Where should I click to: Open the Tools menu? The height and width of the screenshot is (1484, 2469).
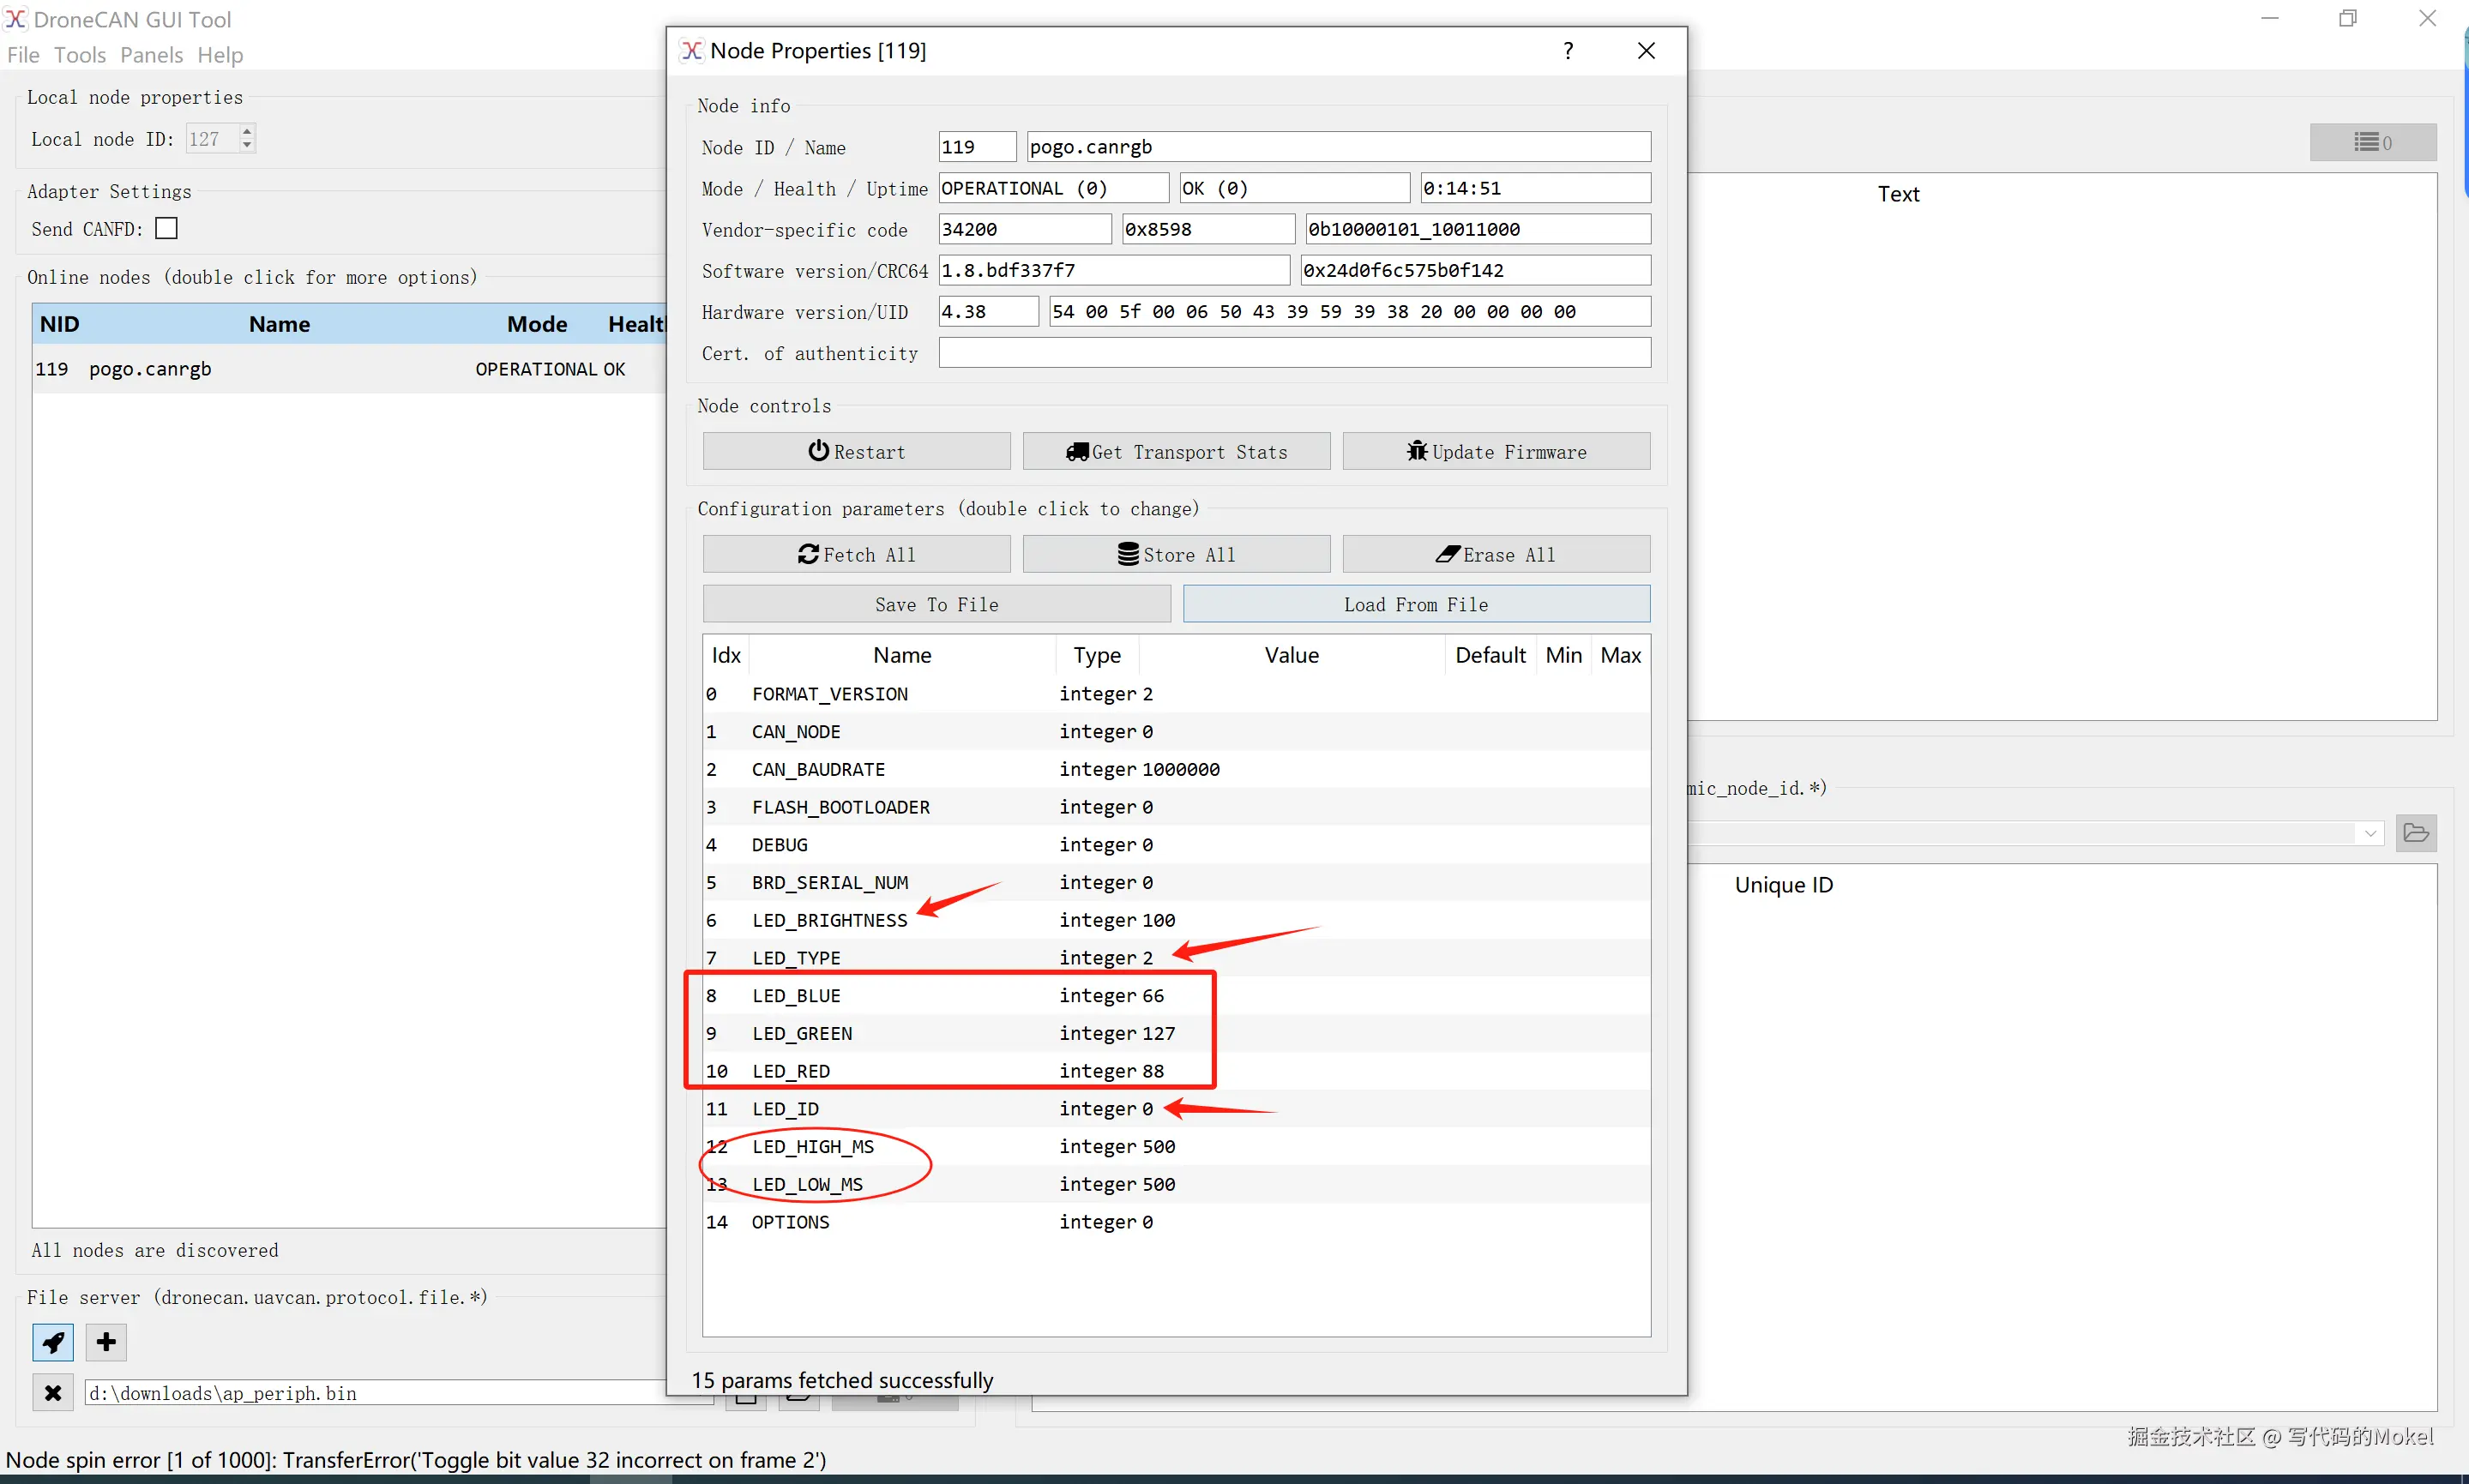point(80,55)
